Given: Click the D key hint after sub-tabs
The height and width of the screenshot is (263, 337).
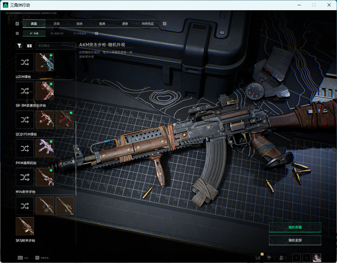Looking at the screenshot, I should tap(97, 33).
